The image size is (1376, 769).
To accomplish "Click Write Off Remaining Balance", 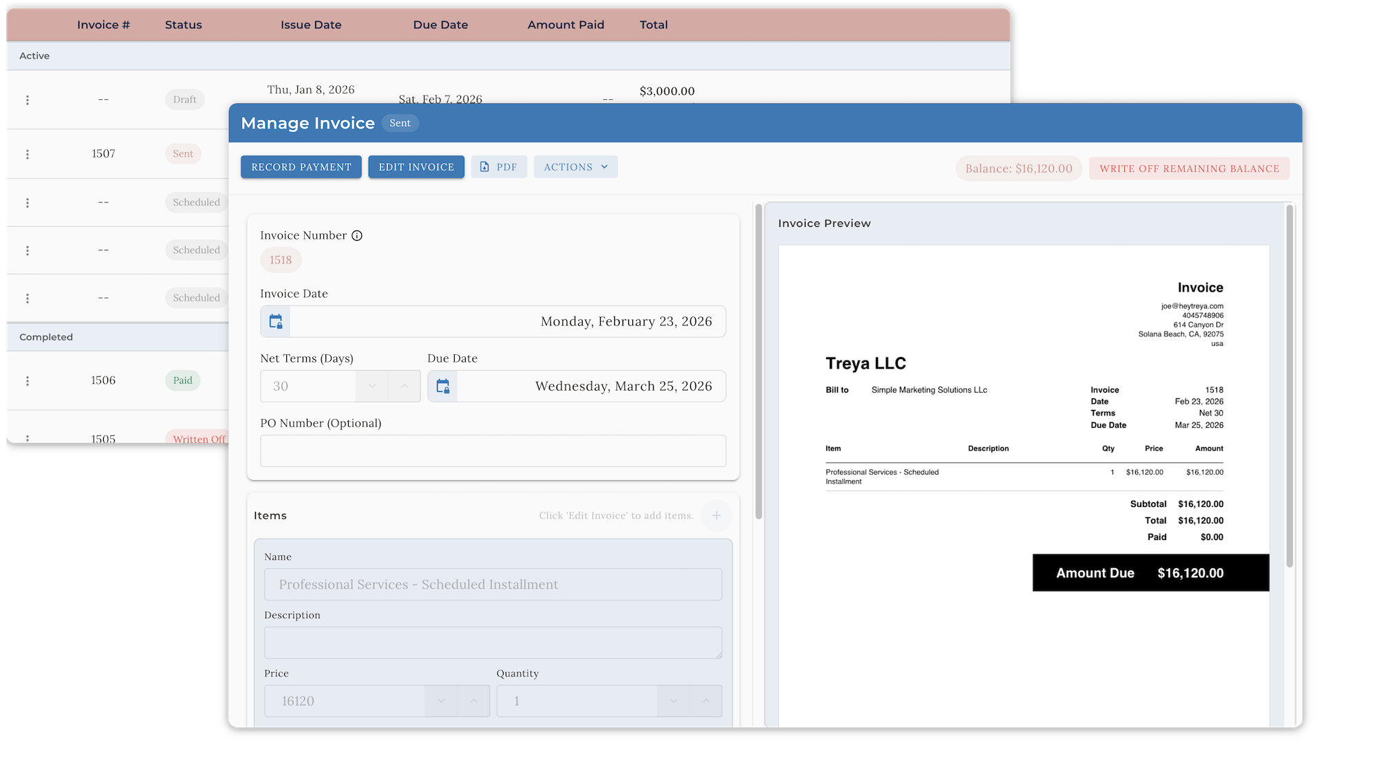I will coord(1189,168).
